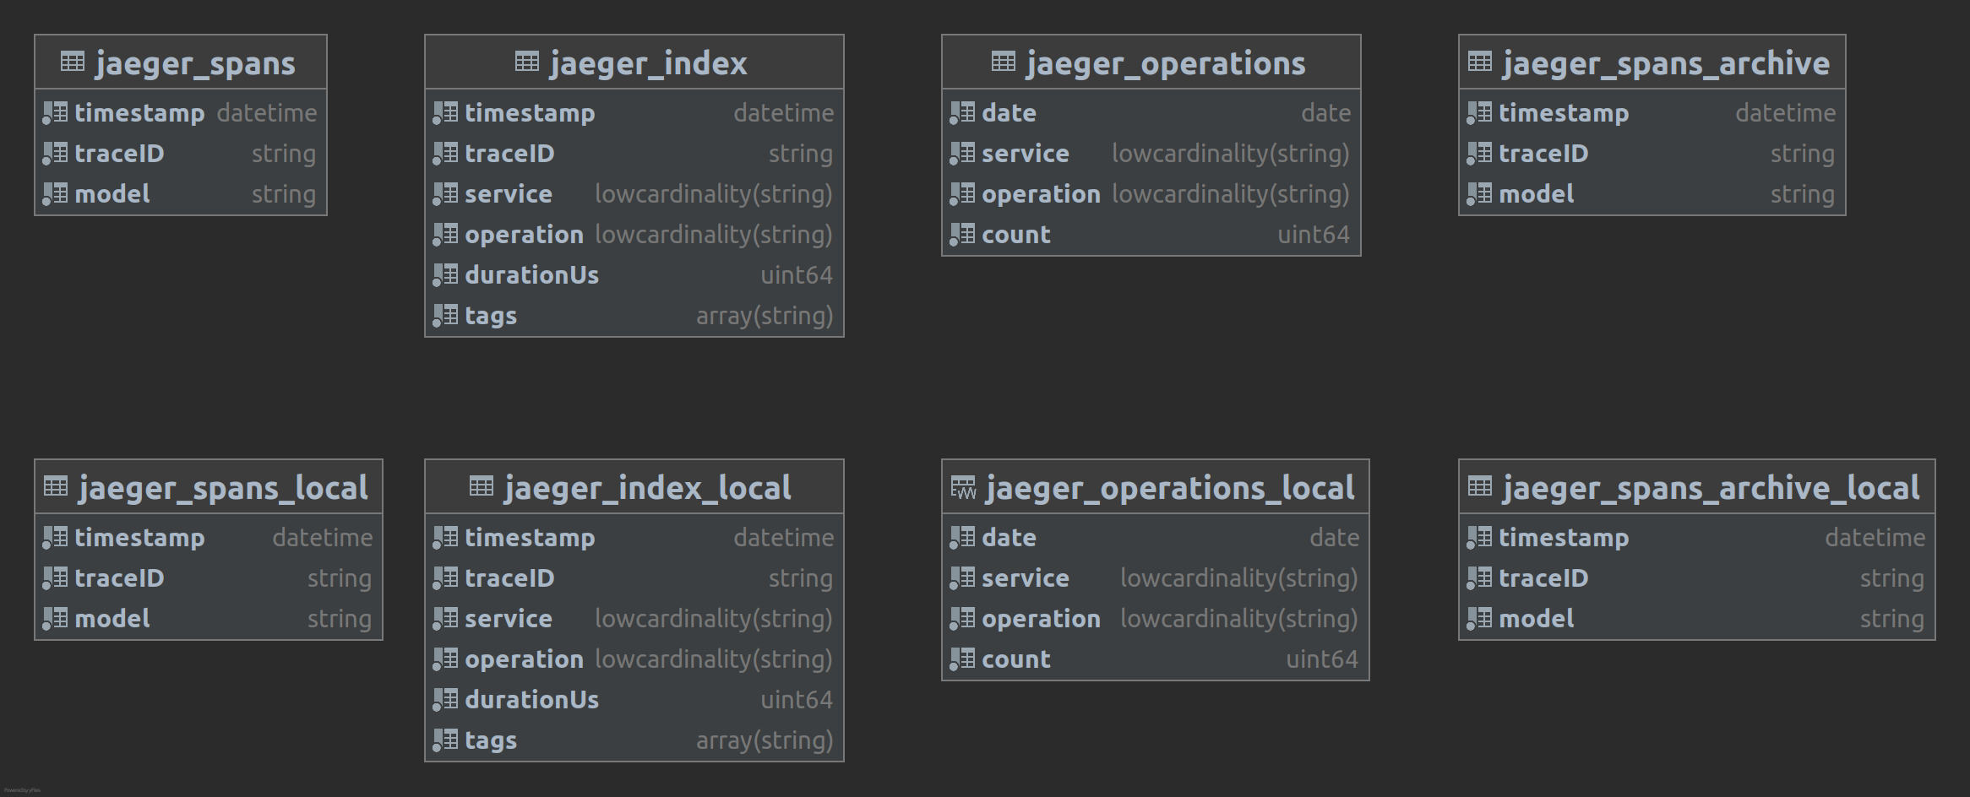Click timestamp column name in jaeger_spans_local
This screenshot has height=797, width=1970.
139,538
